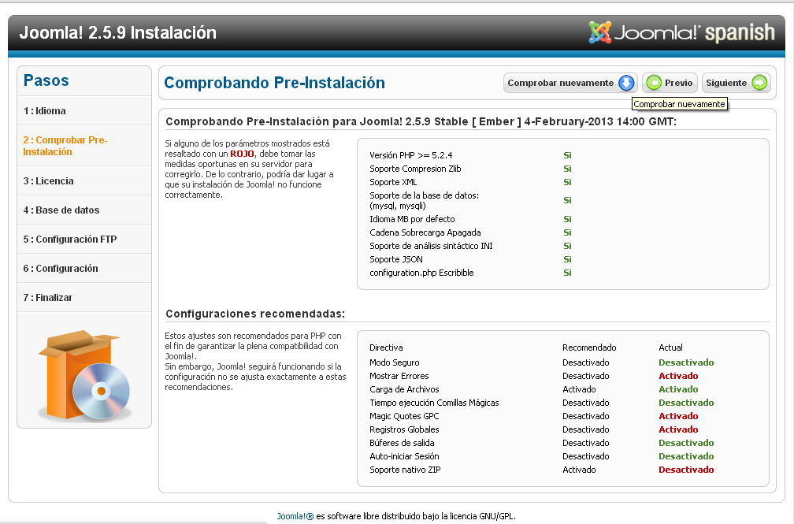Click the Actual column header
Screen dimensions: 794x524
coord(670,347)
